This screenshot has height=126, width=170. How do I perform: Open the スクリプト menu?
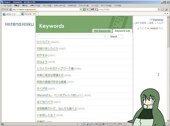coord(84,5)
